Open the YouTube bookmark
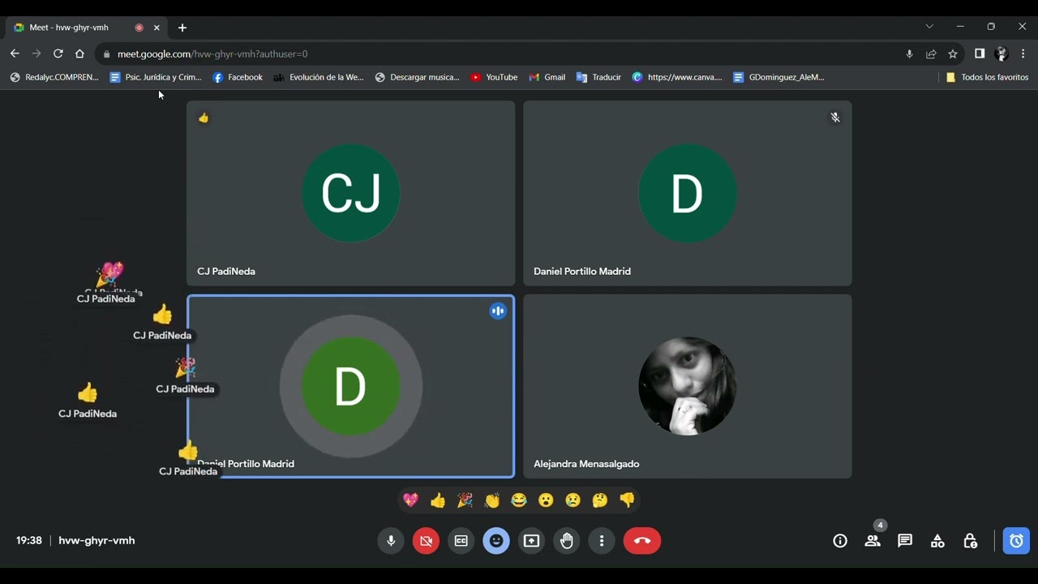1038x584 pixels. [494, 77]
